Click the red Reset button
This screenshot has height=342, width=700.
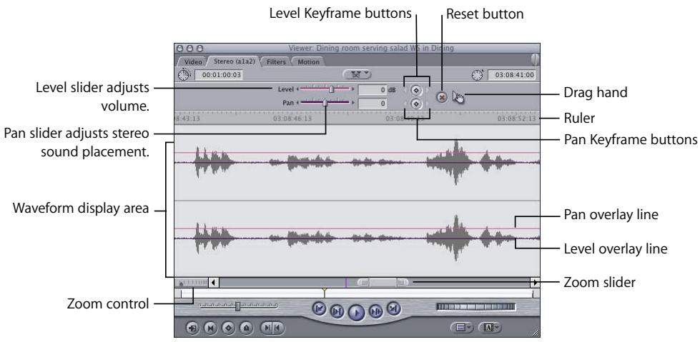(x=442, y=97)
